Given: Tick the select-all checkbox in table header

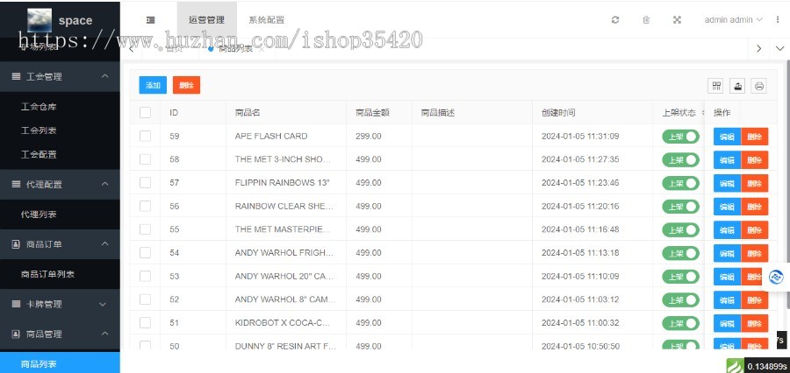Looking at the screenshot, I should pos(145,113).
